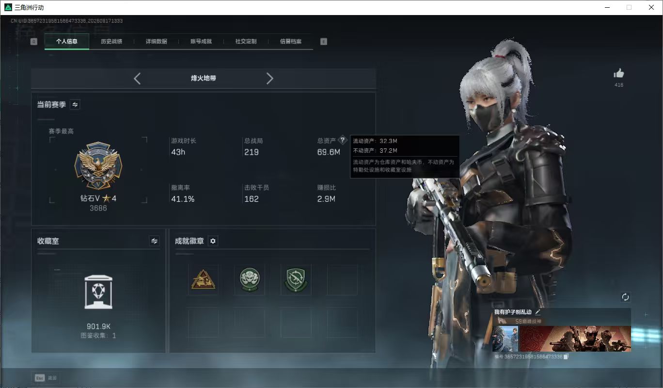Click the 钻石V rank emblem
This screenshot has width=663, height=388.
(x=98, y=166)
